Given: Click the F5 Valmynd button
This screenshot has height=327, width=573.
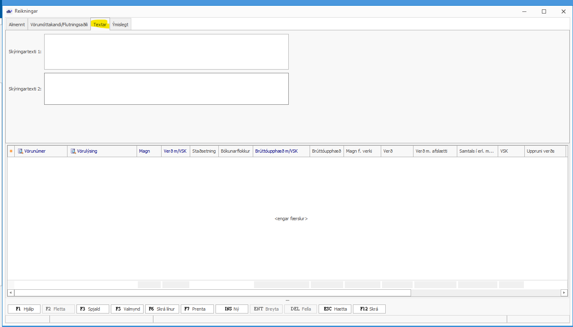Looking at the screenshot, I should (x=127, y=309).
